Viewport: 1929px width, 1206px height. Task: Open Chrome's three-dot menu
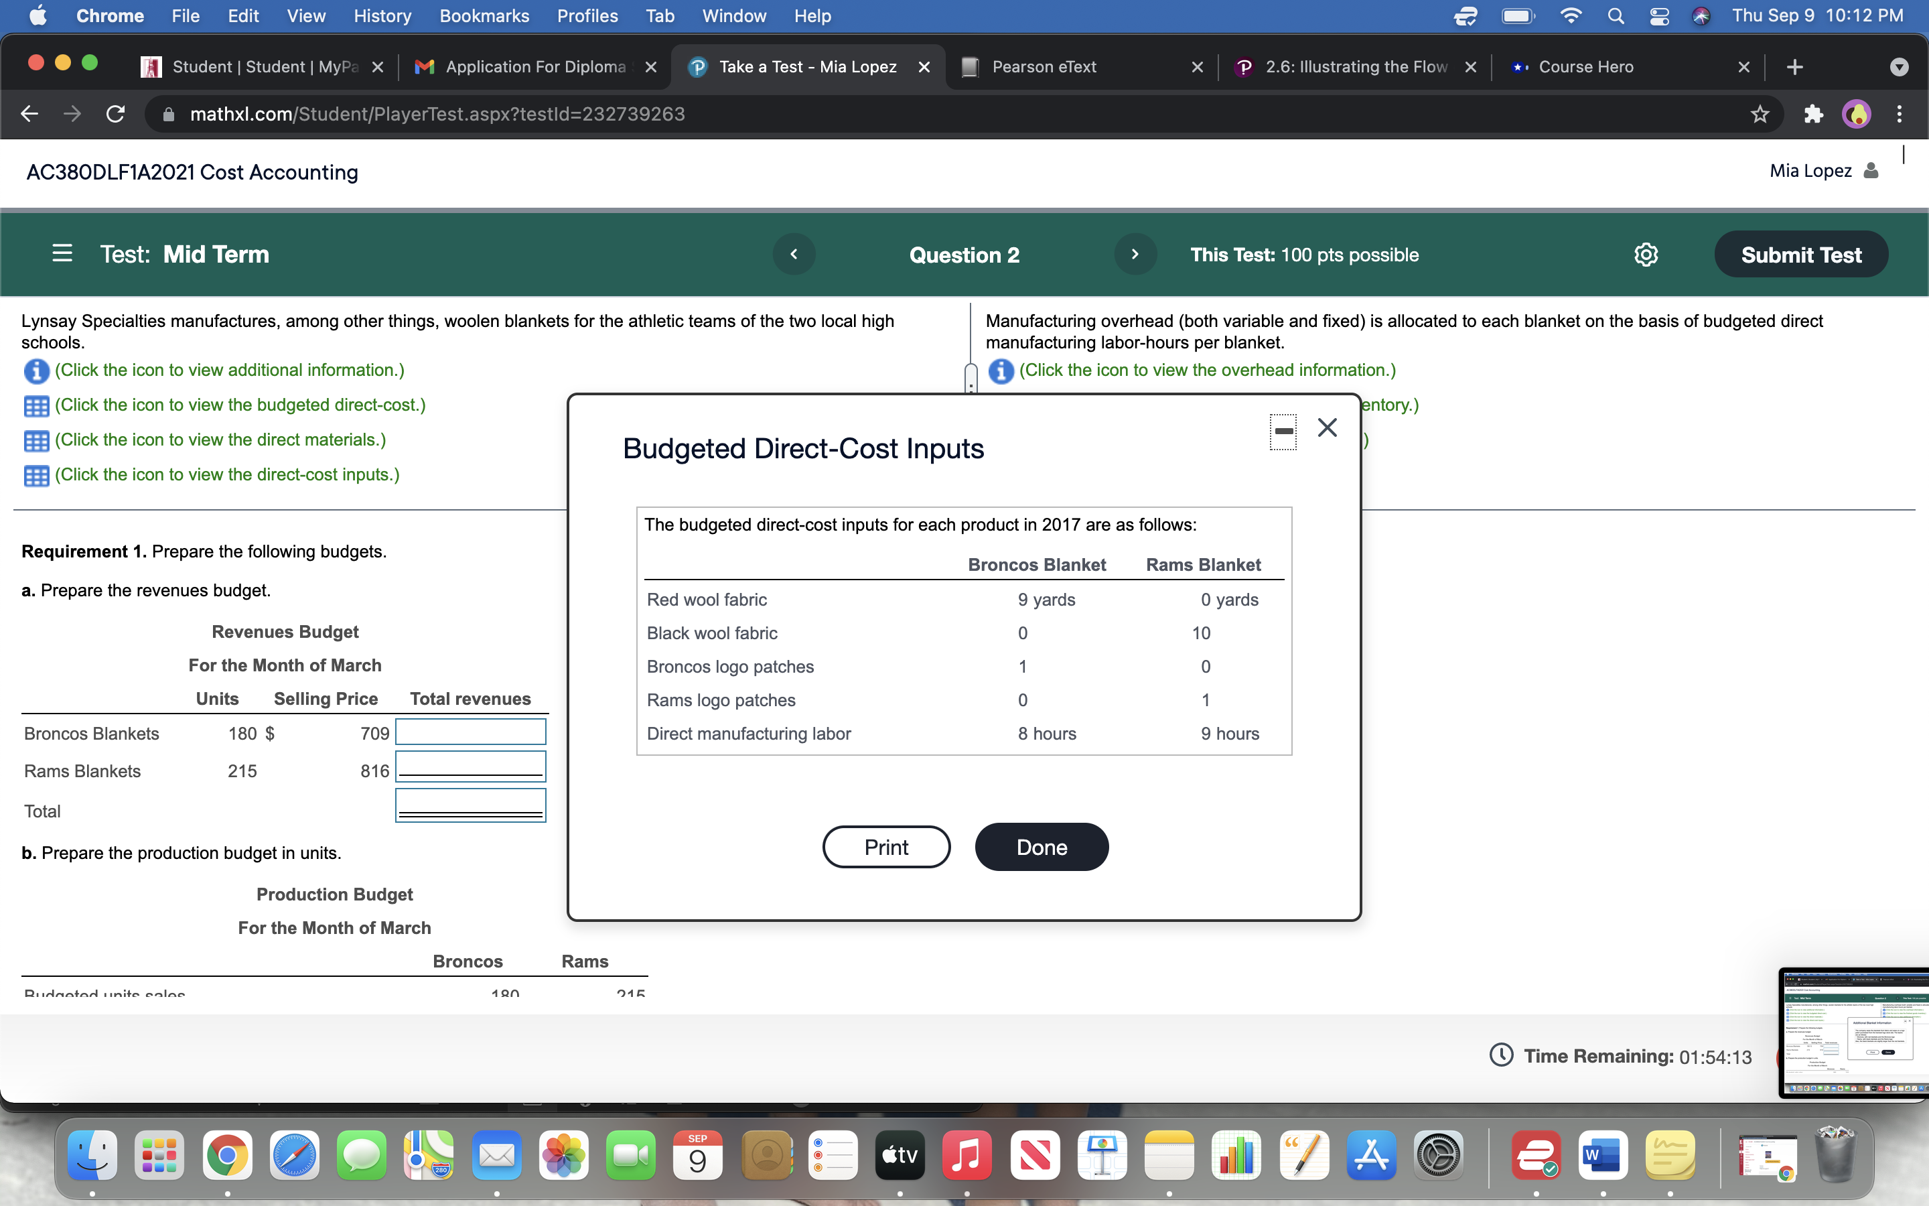[1900, 114]
